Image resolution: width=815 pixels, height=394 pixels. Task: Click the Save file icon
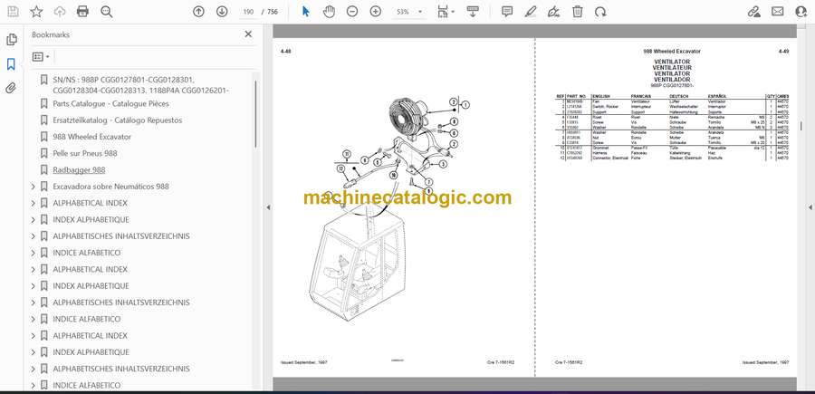click(13, 12)
